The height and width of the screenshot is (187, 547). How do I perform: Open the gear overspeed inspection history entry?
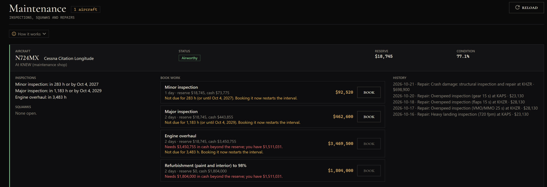pos(458,96)
